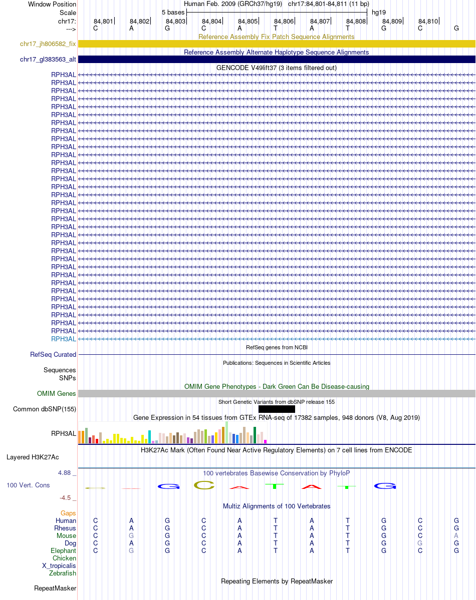
Task: Click Publications: Sequences in Scientific Articles title
Action: click(x=276, y=363)
